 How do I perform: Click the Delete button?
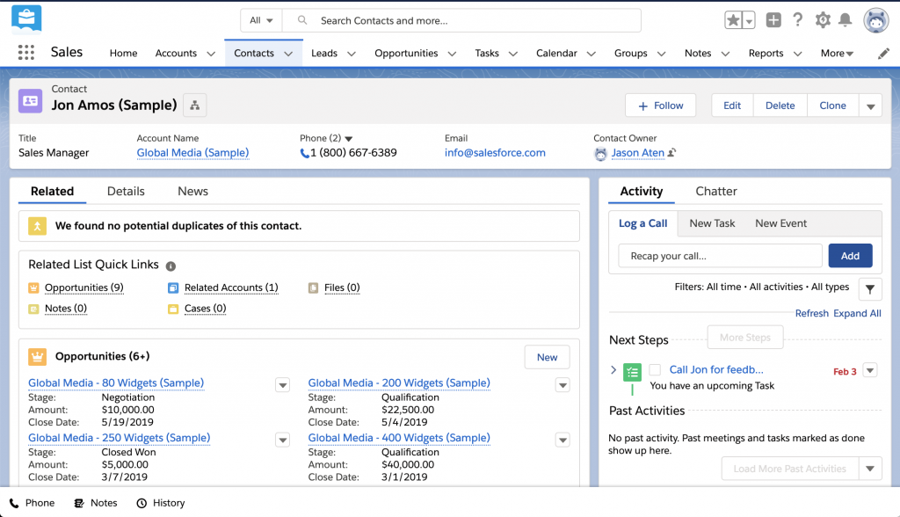tap(780, 106)
